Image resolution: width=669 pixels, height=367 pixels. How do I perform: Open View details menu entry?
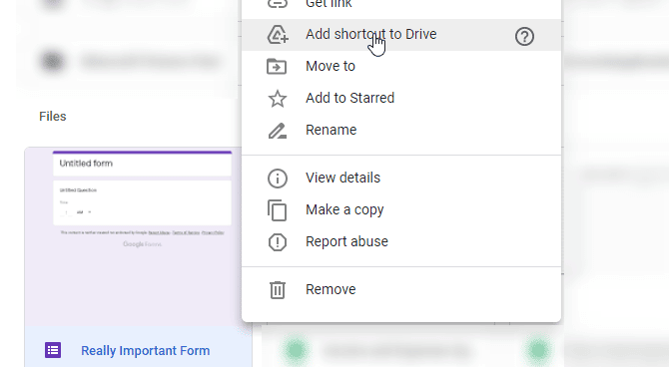[401, 178]
